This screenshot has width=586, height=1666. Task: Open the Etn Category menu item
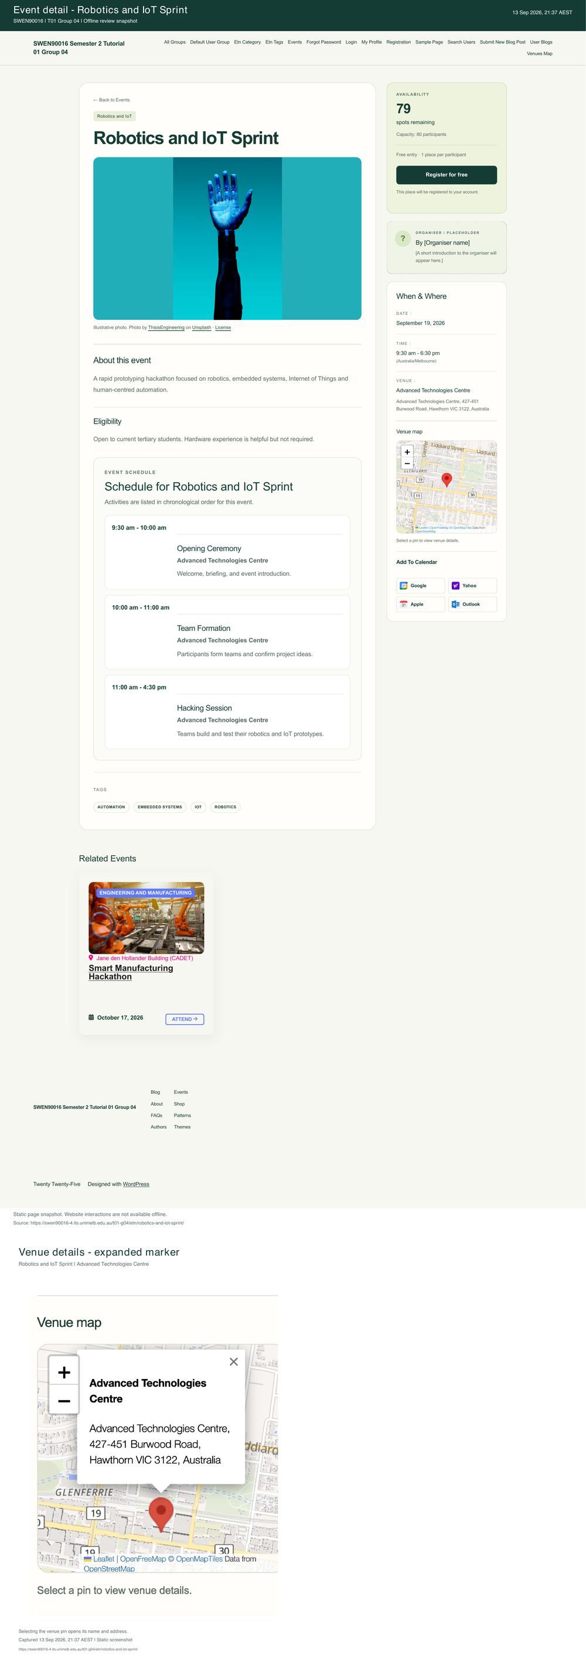(x=247, y=42)
